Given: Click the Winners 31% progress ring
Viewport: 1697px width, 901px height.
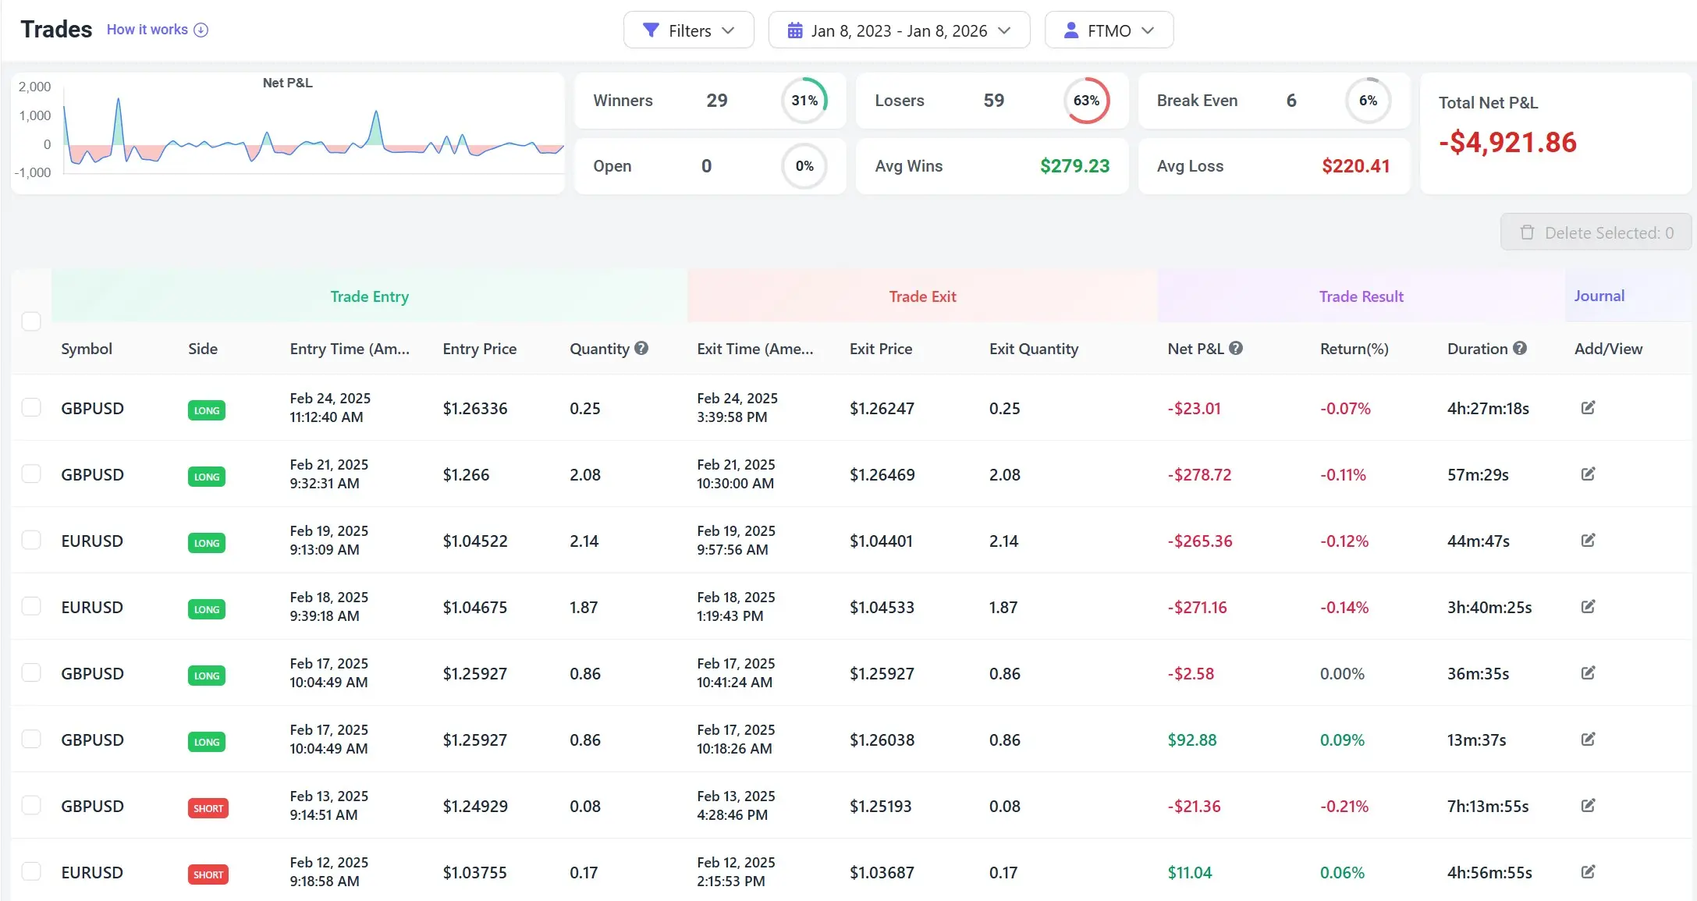Looking at the screenshot, I should 805,101.
